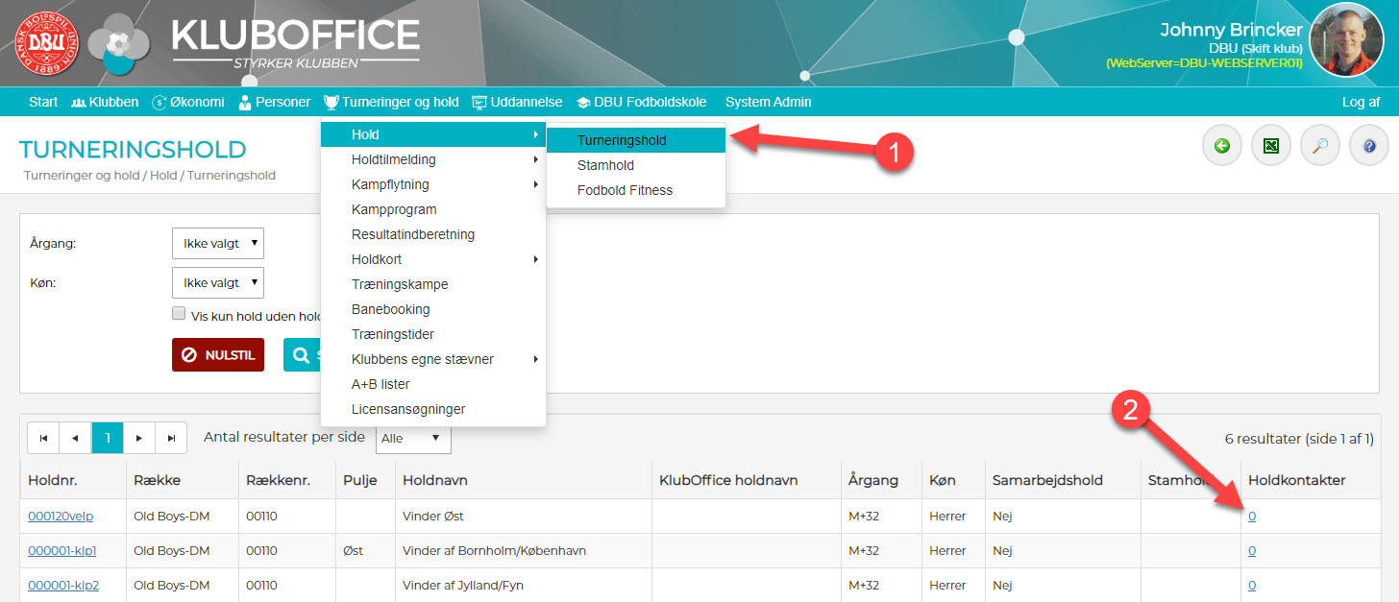Open search with the magnifying glass icon
Viewport: 1399px width, 602px height.
[1320, 146]
